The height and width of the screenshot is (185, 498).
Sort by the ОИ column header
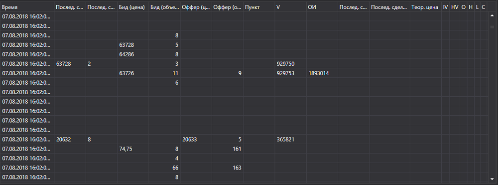tap(322, 7)
